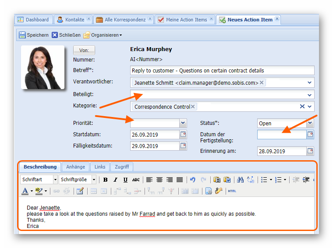Click the Speichern save icon
This screenshot has height=248, width=333.
(x=22, y=35)
